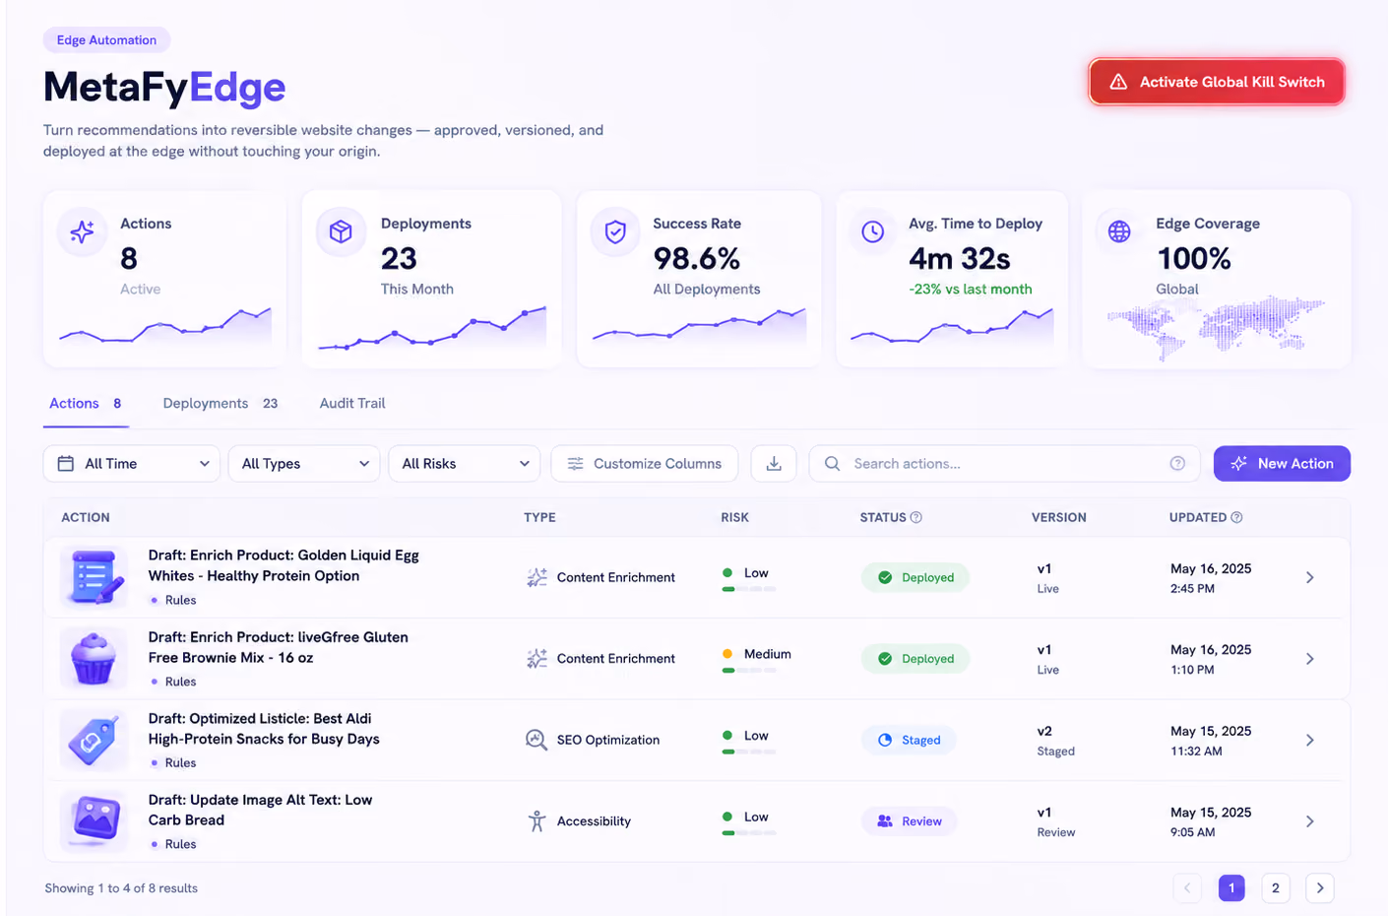
Task: Expand the liveGfree Brownie Mix row chevron
Action: coord(1310,658)
